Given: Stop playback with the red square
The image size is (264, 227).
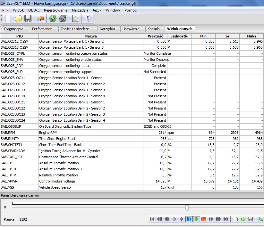Looking at the screenshot, I should (x=204, y=219).
